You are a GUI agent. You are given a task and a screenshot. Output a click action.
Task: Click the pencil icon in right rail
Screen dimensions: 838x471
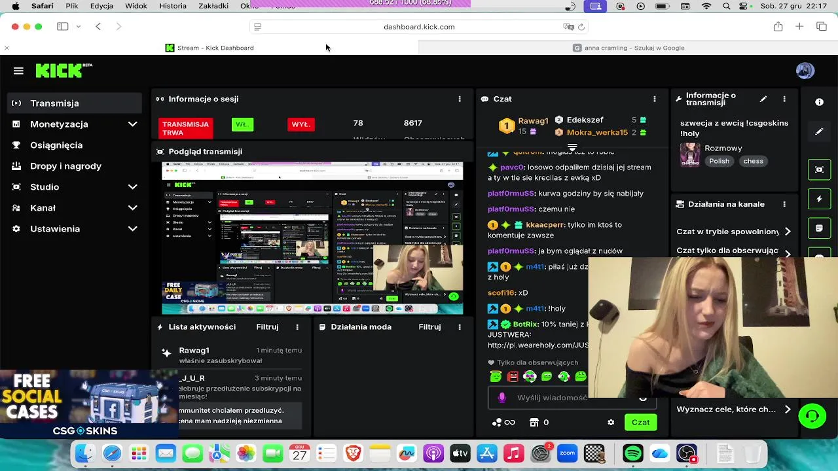(819, 131)
